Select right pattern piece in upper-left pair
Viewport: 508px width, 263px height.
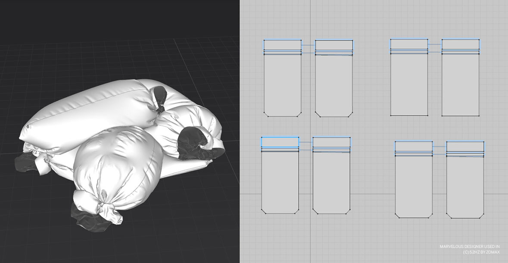[333, 78]
